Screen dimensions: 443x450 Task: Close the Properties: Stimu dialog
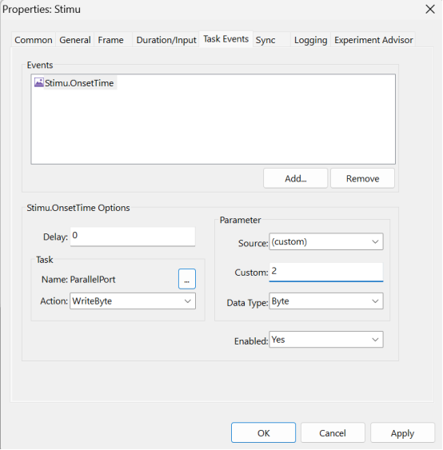(x=430, y=9)
